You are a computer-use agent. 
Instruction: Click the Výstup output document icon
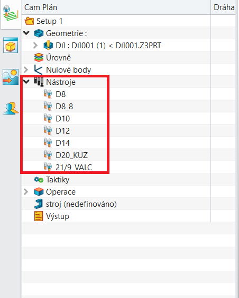tap(39, 216)
